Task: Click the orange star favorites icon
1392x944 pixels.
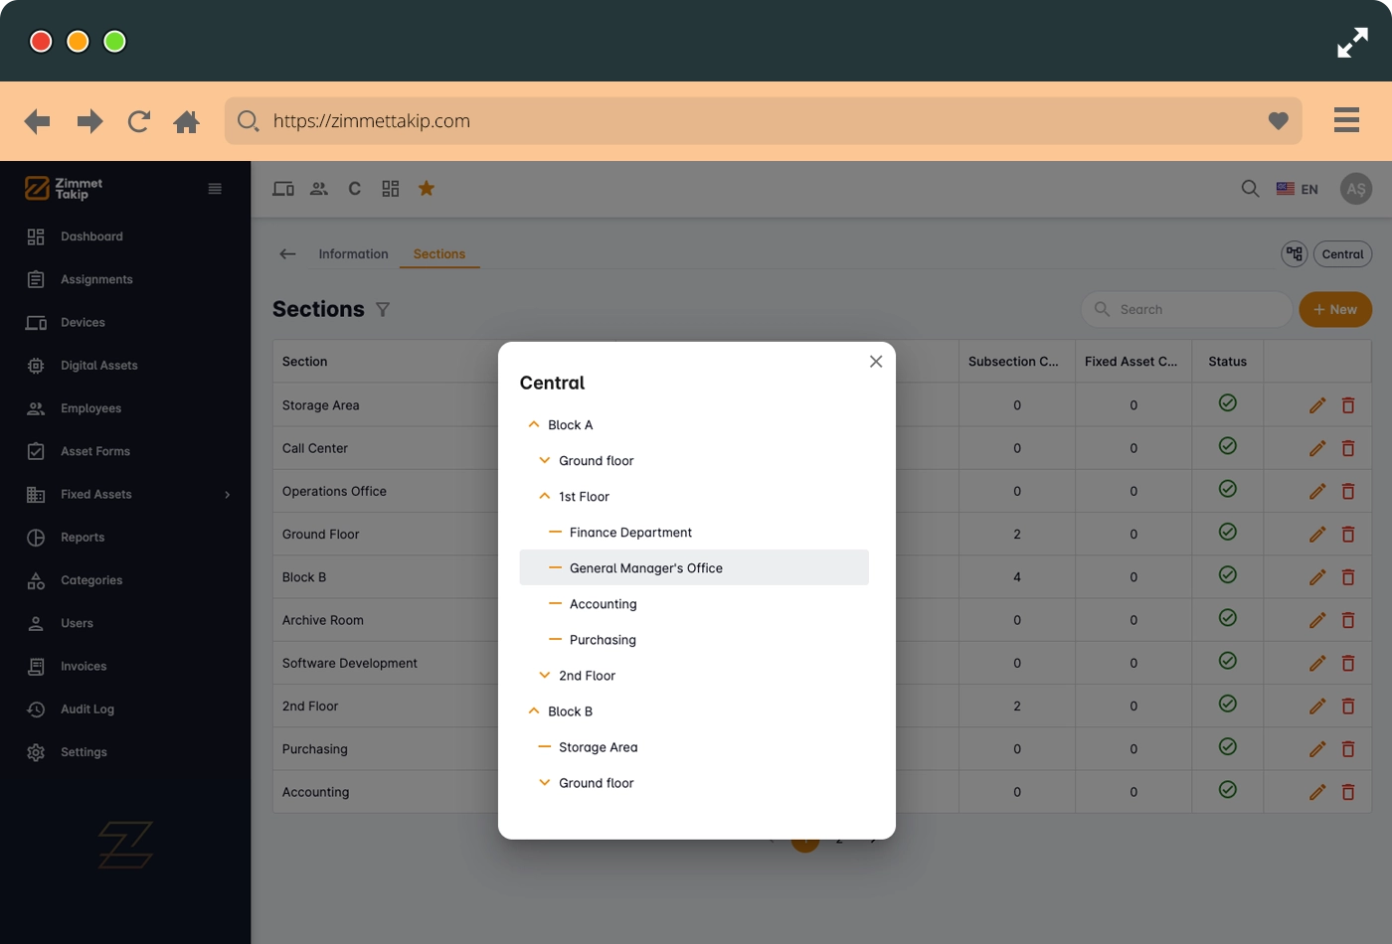Action: [427, 189]
